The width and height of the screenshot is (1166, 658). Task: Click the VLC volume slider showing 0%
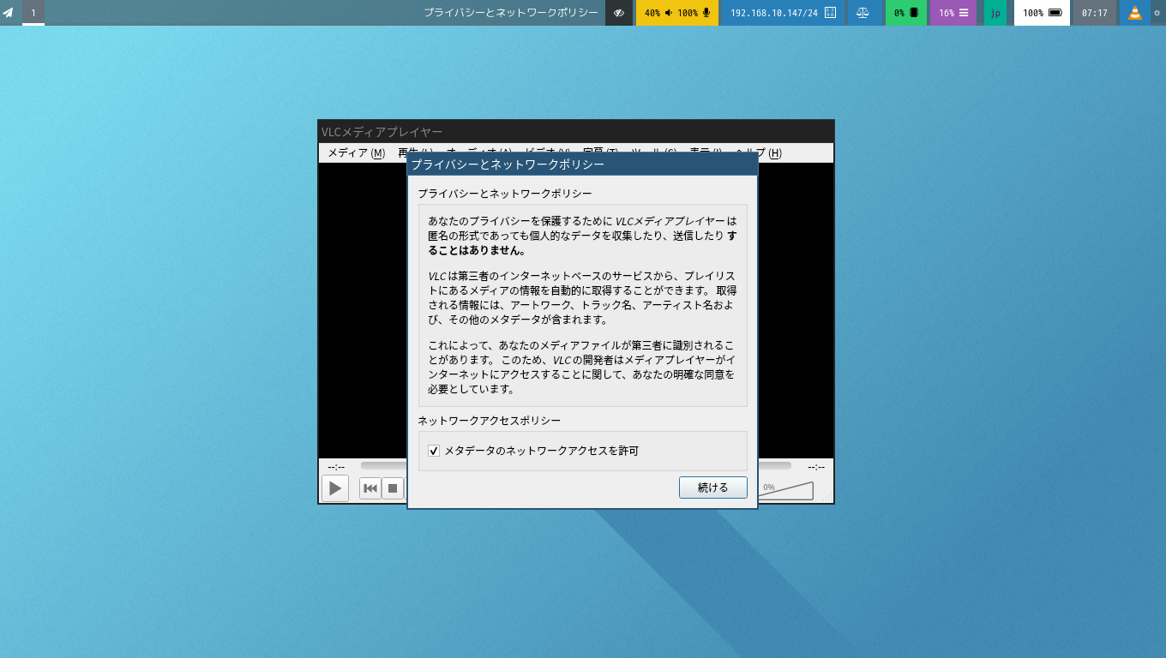point(785,490)
